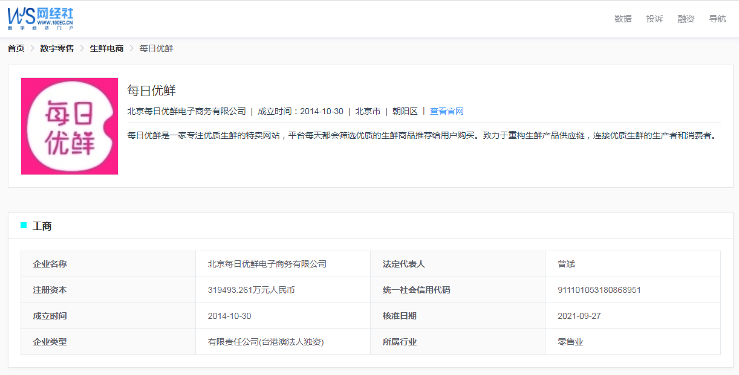Click 成立时间：2014-10-30 in header line
739x375 pixels.
coord(301,111)
